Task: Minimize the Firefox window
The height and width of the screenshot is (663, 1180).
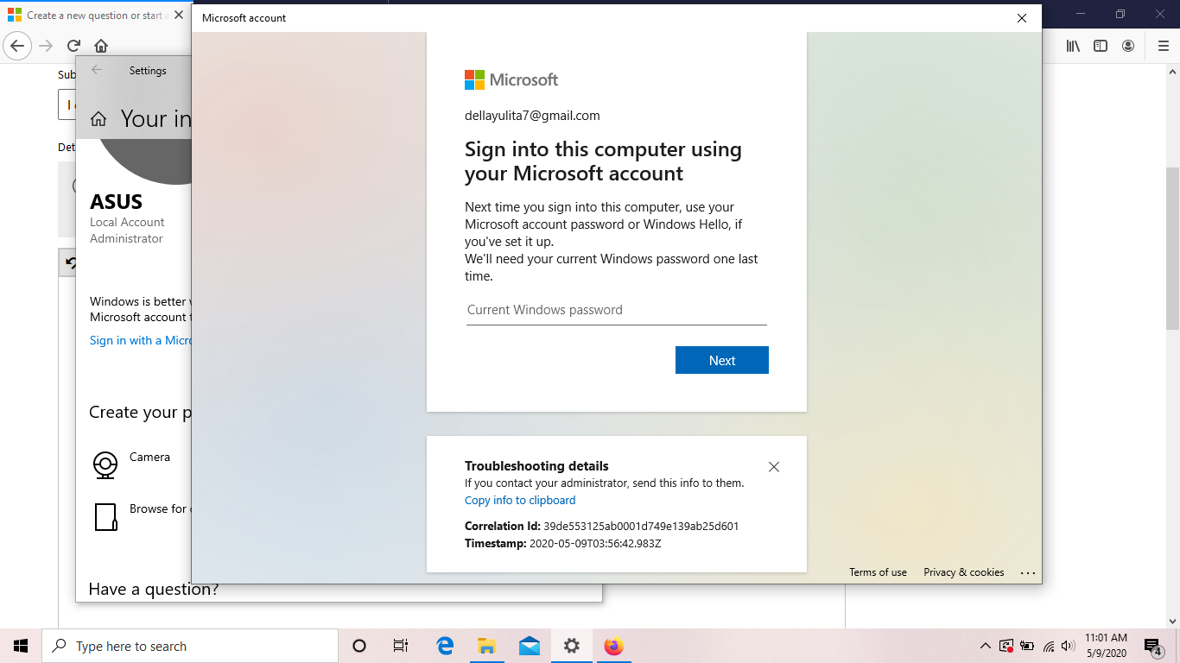Action: coord(1081,14)
